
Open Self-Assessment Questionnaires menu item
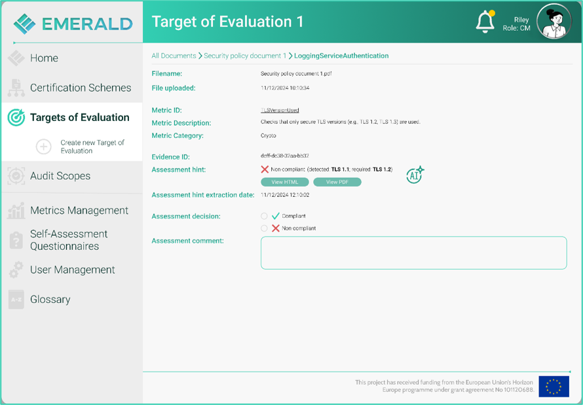[x=69, y=240]
